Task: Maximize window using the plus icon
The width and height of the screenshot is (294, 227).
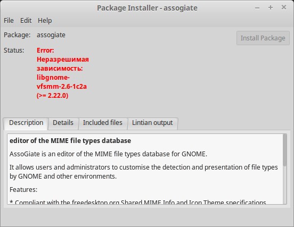Action: tap(271, 7)
